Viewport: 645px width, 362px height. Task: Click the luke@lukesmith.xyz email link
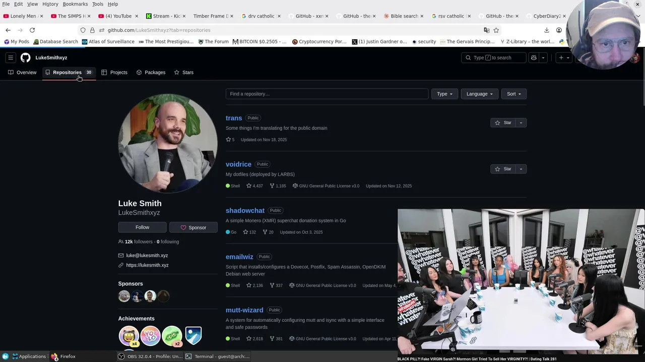point(147,255)
